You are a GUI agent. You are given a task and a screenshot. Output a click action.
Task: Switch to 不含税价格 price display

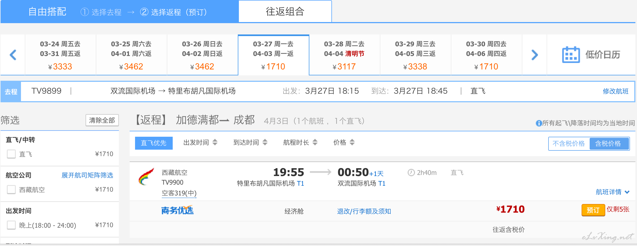(x=569, y=144)
